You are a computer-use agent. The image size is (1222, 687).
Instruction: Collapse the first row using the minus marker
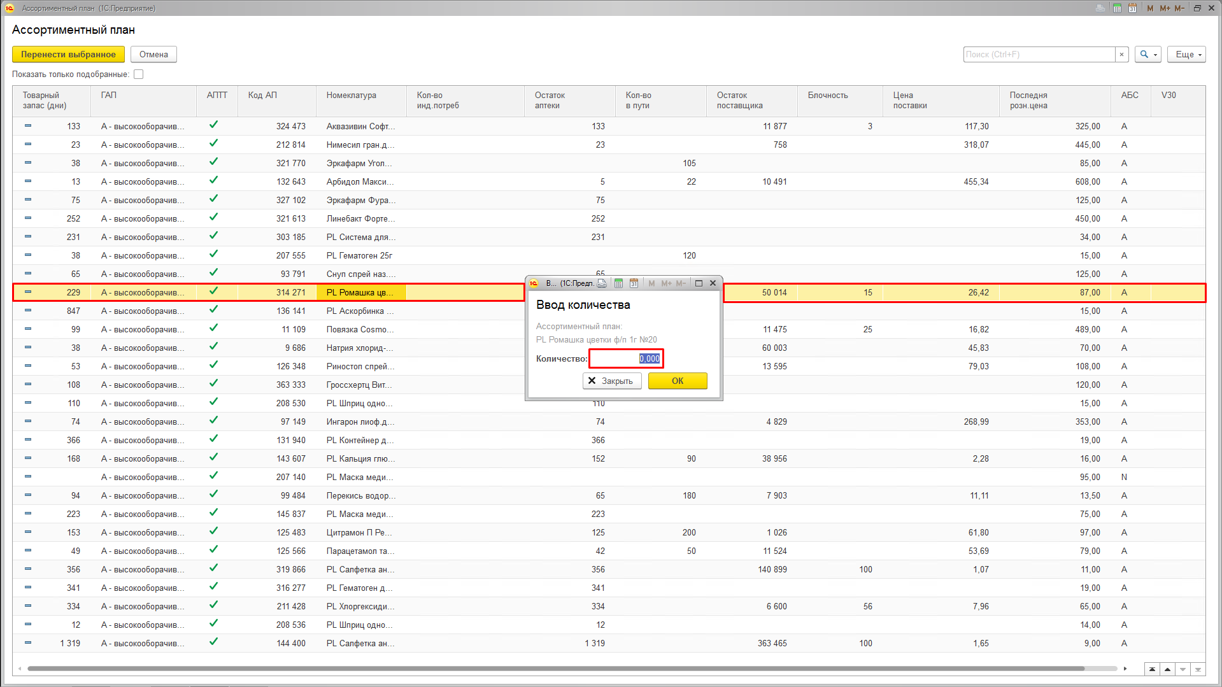point(28,126)
